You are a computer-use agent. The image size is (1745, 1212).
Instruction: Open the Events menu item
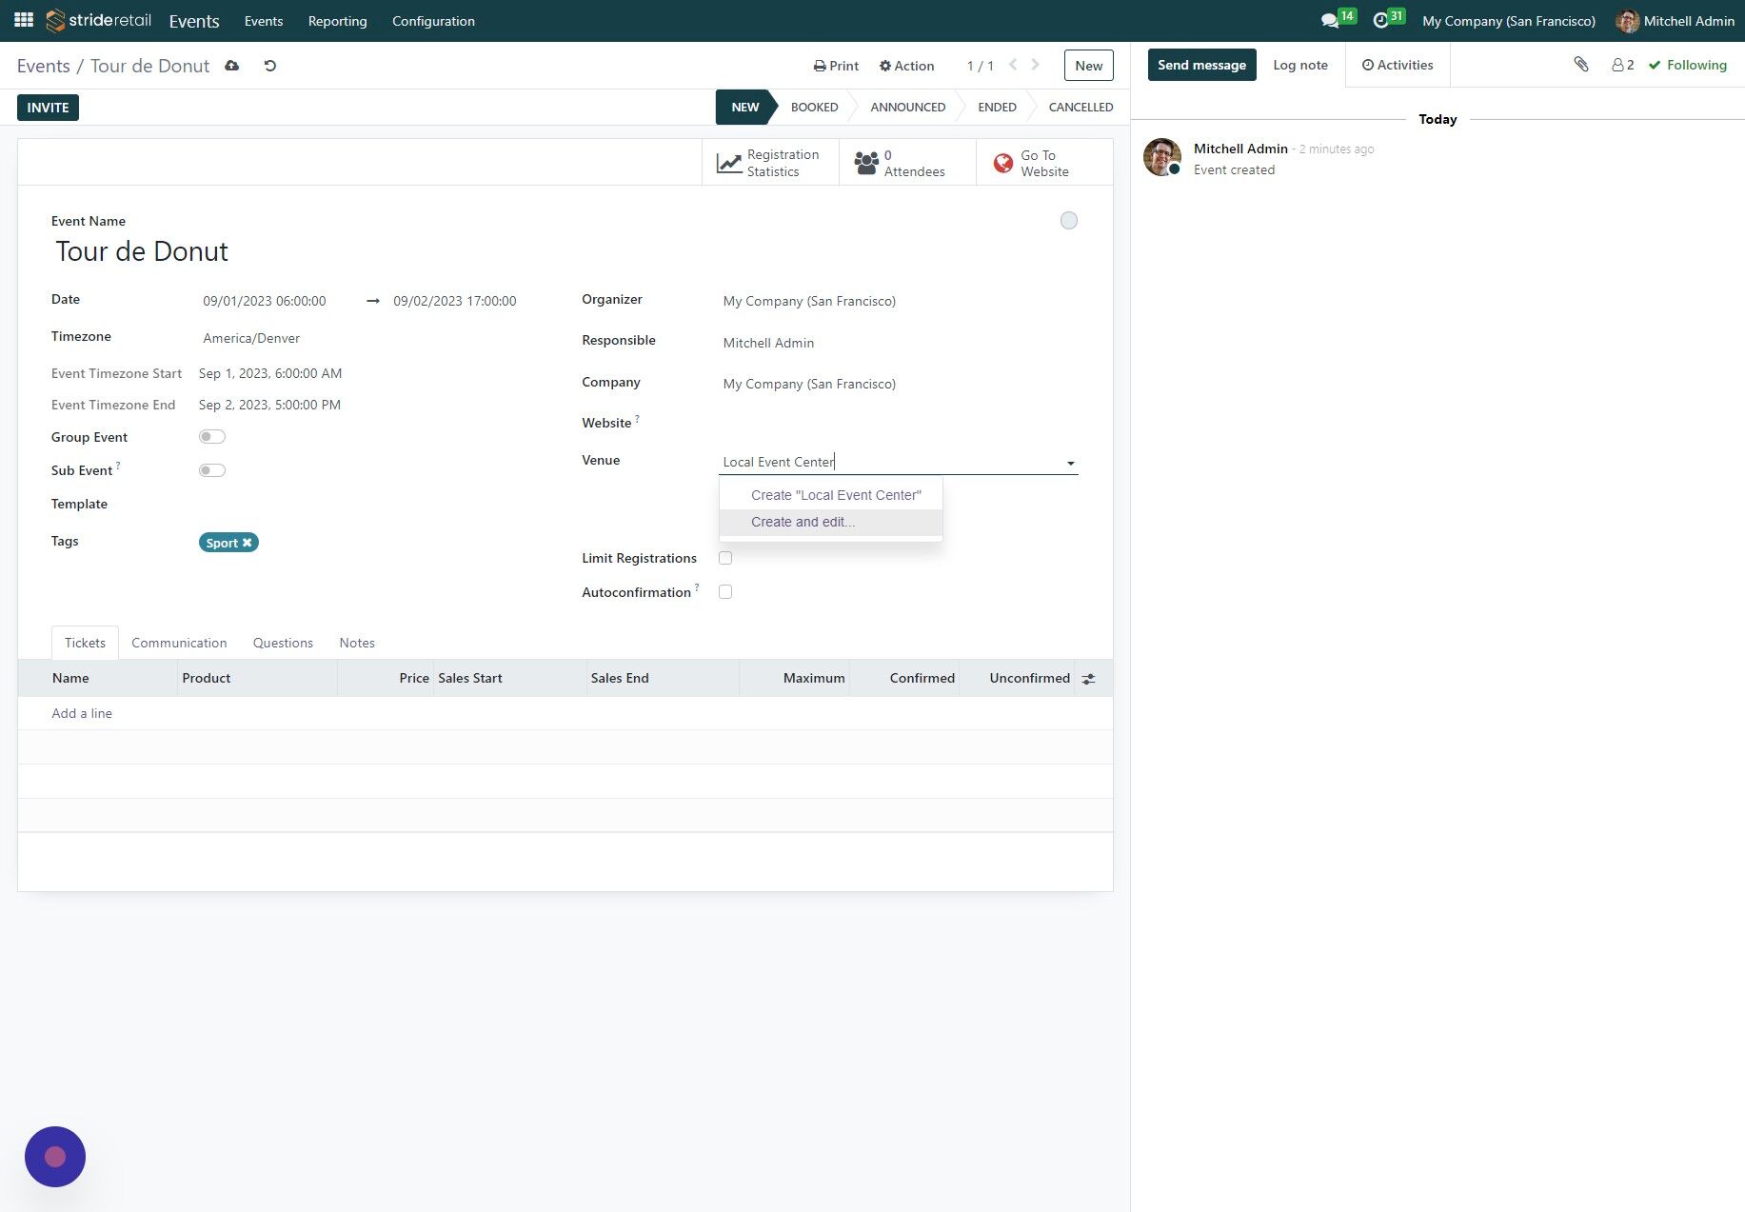coord(264,21)
